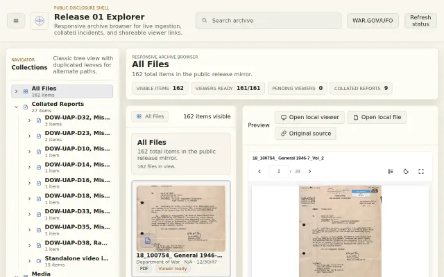
Task: Expand the DOW-UAP-D35 tree node
Action: tap(29, 230)
